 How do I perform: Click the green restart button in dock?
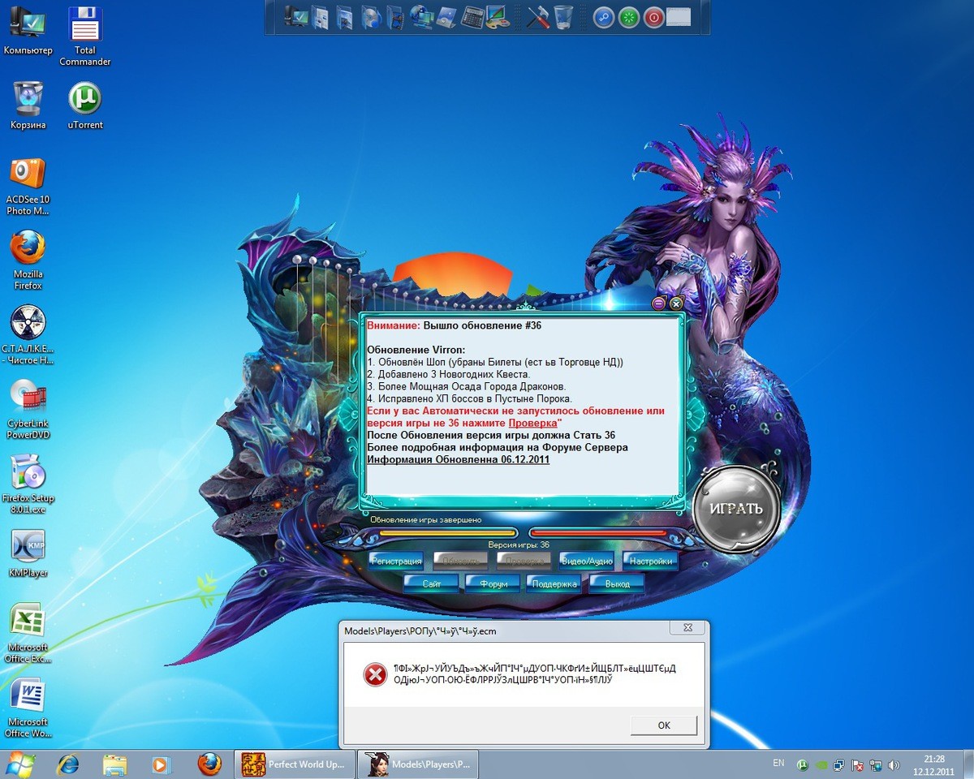coord(628,17)
